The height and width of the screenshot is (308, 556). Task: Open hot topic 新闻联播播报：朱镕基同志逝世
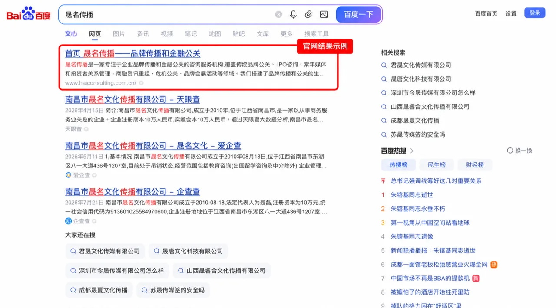coord(433,250)
